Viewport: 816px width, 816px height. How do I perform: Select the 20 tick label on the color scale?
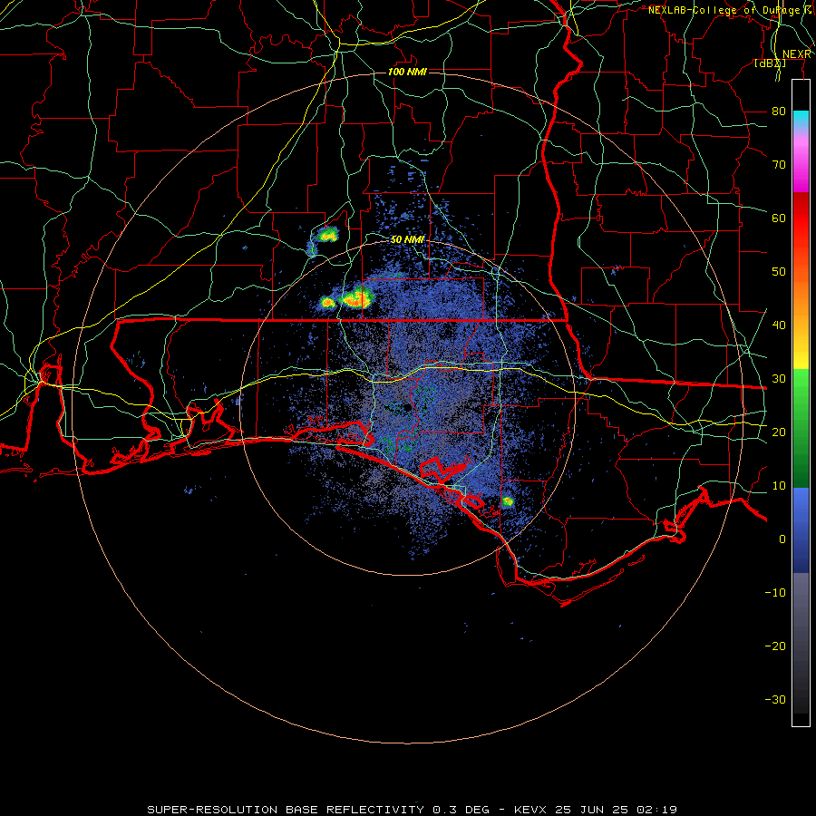point(779,432)
